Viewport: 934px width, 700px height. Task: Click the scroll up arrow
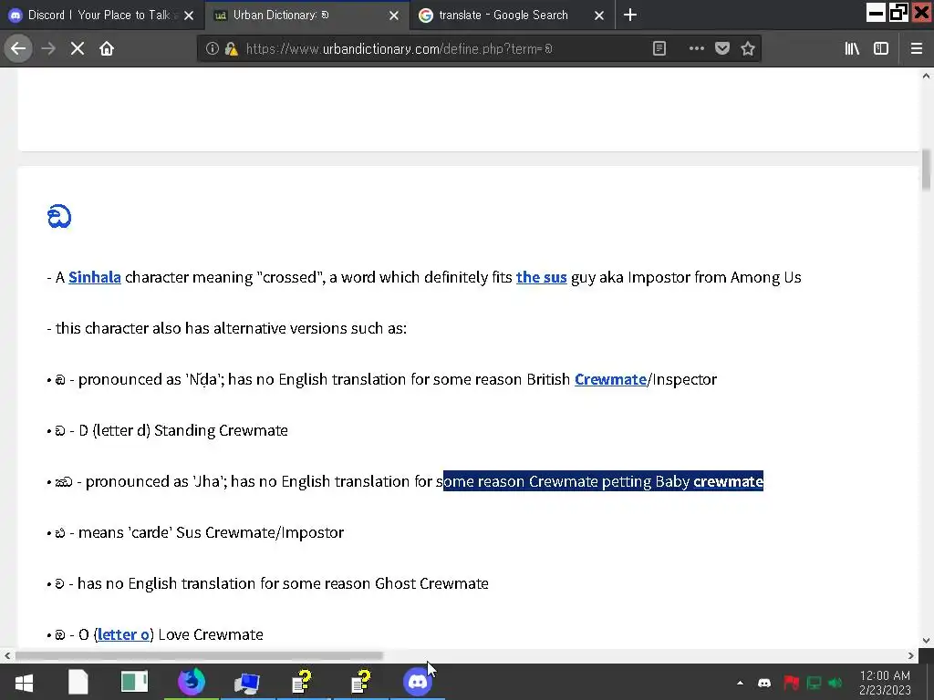[927, 76]
